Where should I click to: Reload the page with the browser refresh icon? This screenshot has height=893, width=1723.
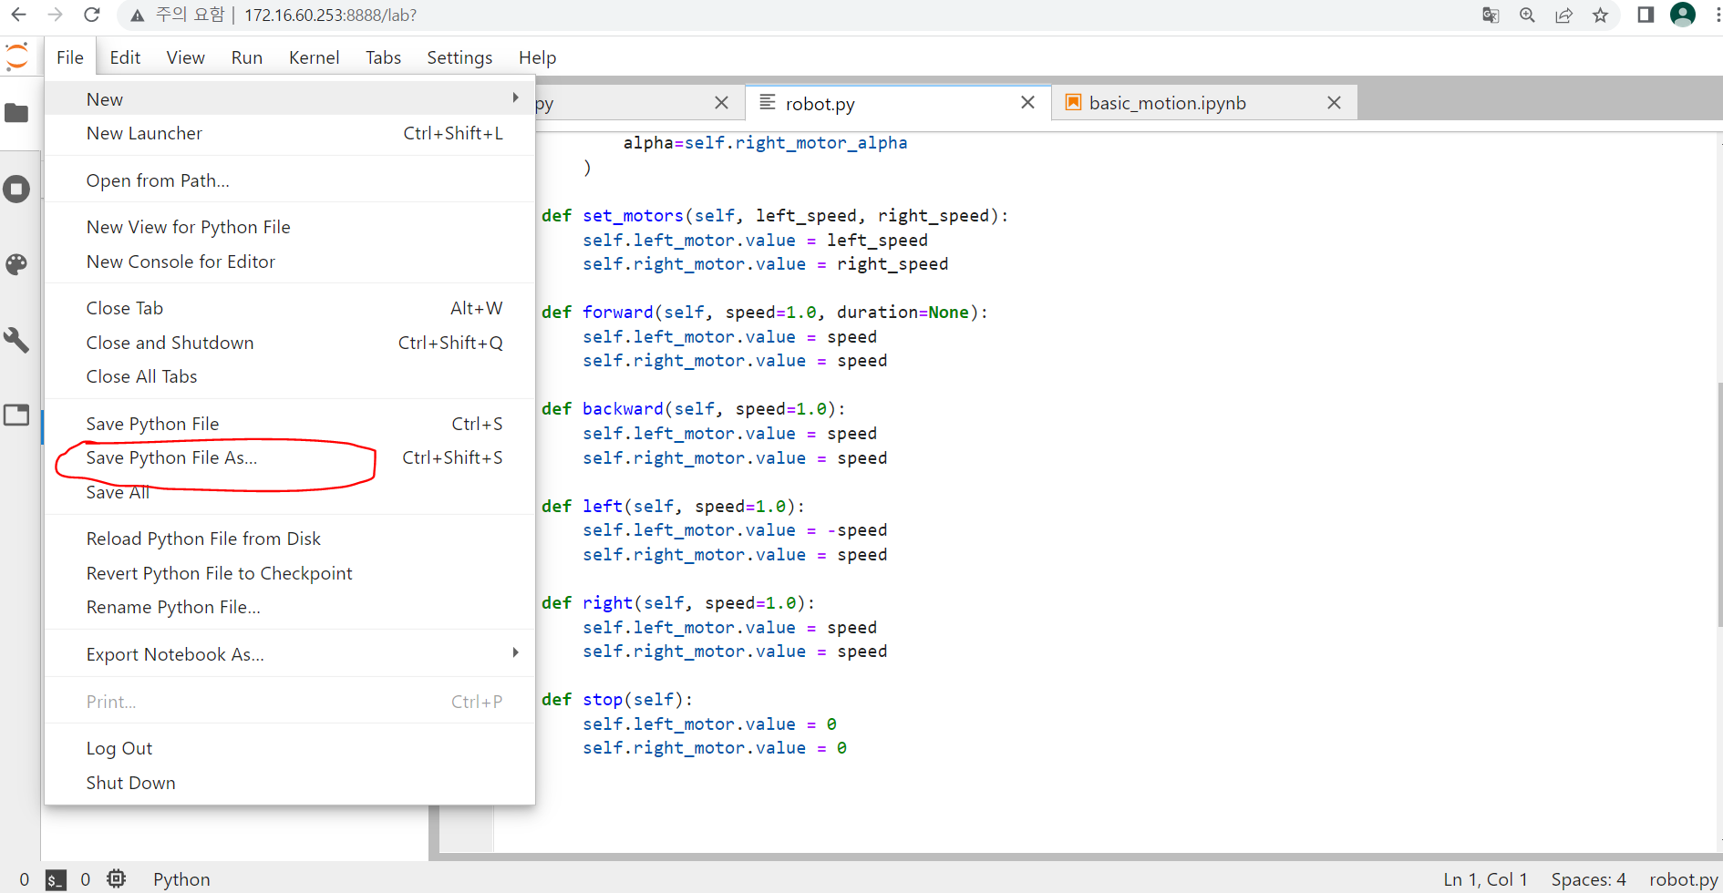click(x=91, y=15)
